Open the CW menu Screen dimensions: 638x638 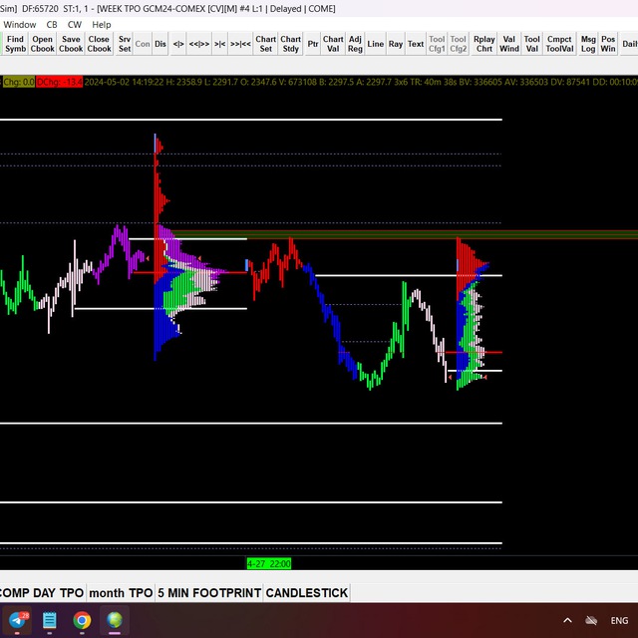[75, 25]
